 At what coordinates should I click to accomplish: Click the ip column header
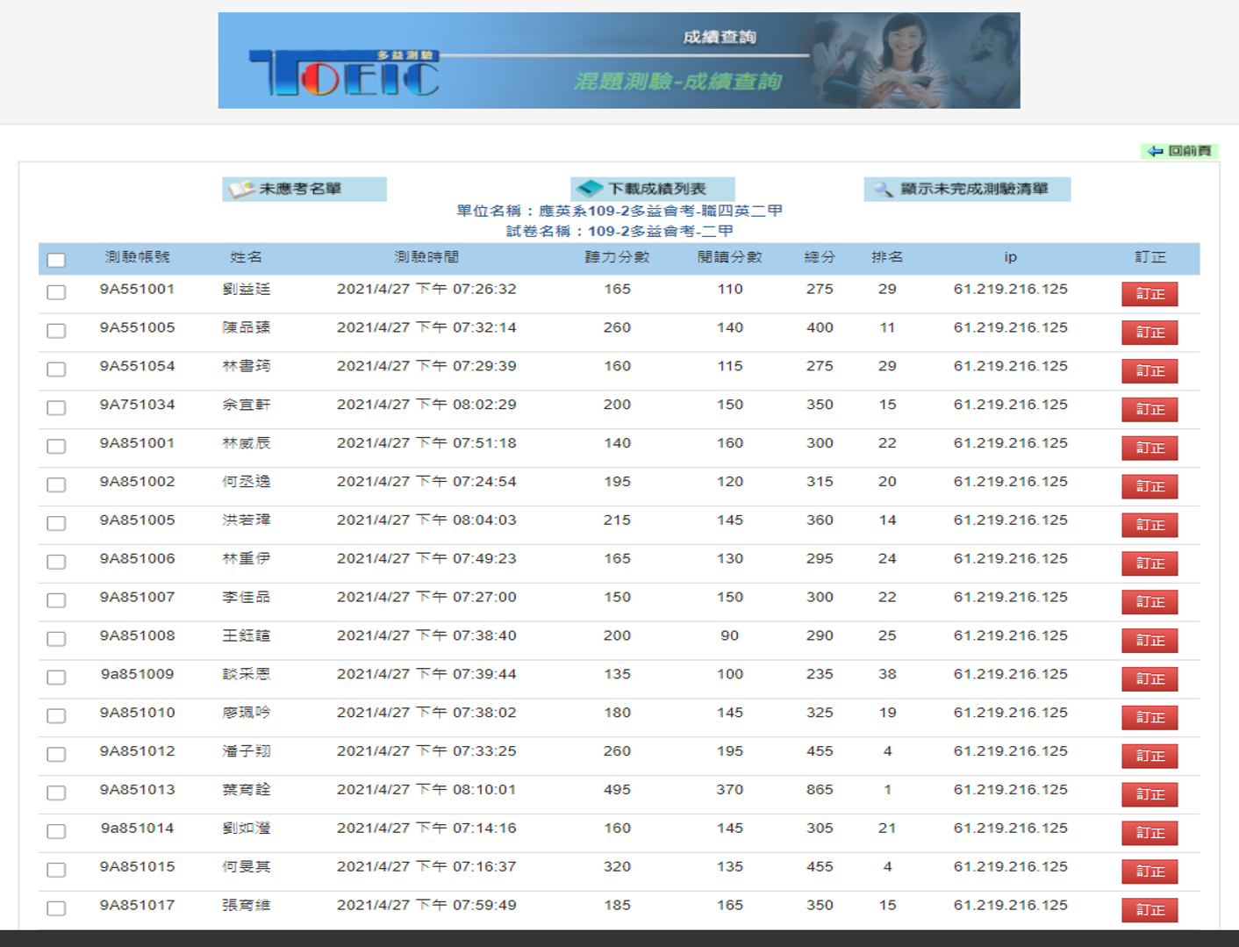pos(1010,257)
